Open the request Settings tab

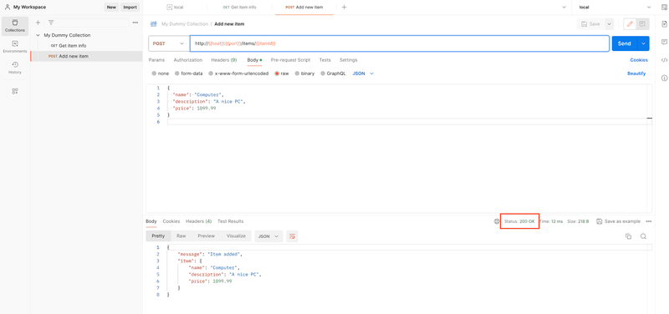click(349, 60)
